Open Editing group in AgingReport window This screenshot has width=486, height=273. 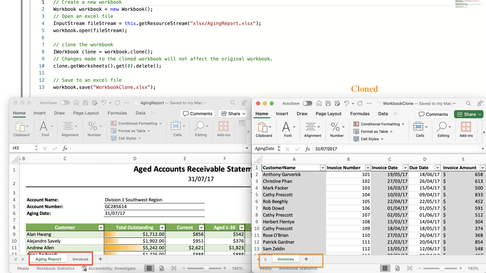(x=201, y=129)
